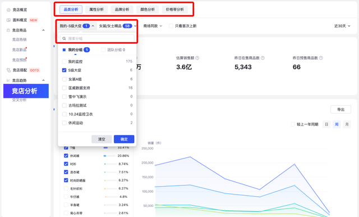Check 毛针织衫 category

[x=66, y=188]
